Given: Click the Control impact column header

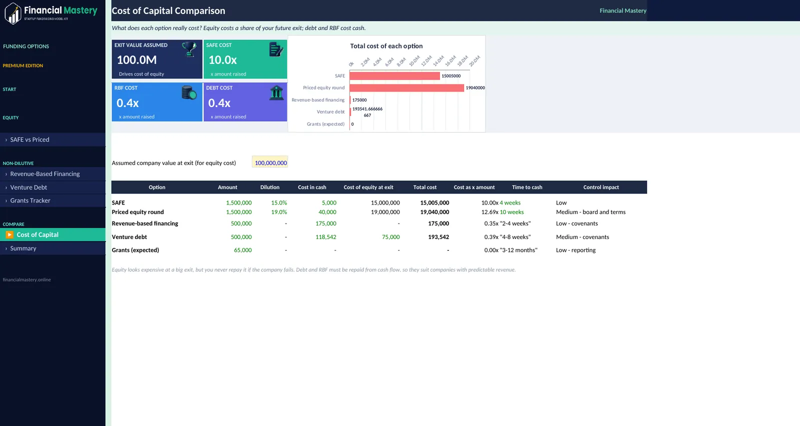Looking at the screenshot, I should pos(601,187).
